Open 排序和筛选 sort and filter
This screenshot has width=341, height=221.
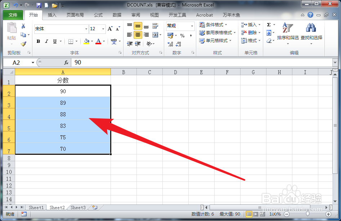tap(288, 33)
